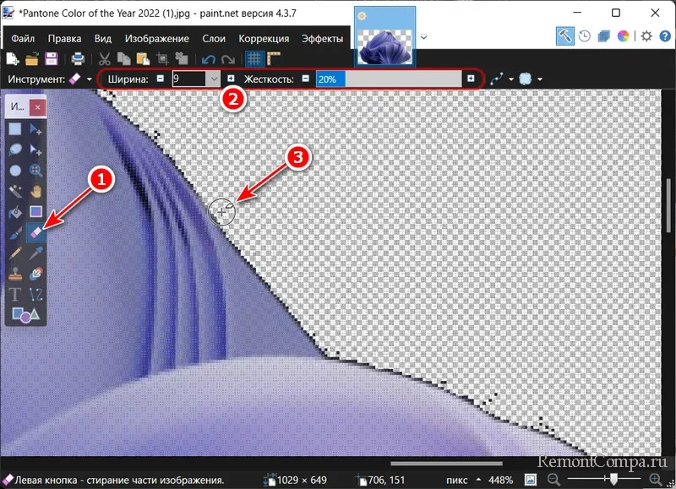Open the Изображение menu
Viewport: 676px width, 489px height.
click(x=157, y=38)
